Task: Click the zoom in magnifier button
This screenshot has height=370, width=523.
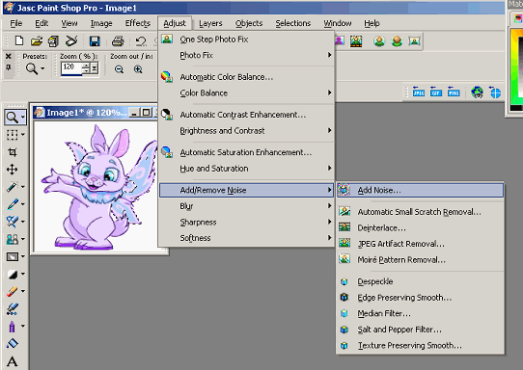Action: (138, 69)
